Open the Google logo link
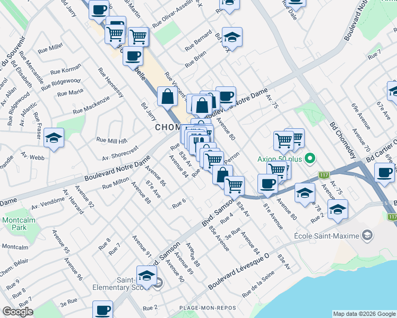Image resolution: width=397 pixels, height=318 pixels. pyautogui.click(x=18, y=312)
